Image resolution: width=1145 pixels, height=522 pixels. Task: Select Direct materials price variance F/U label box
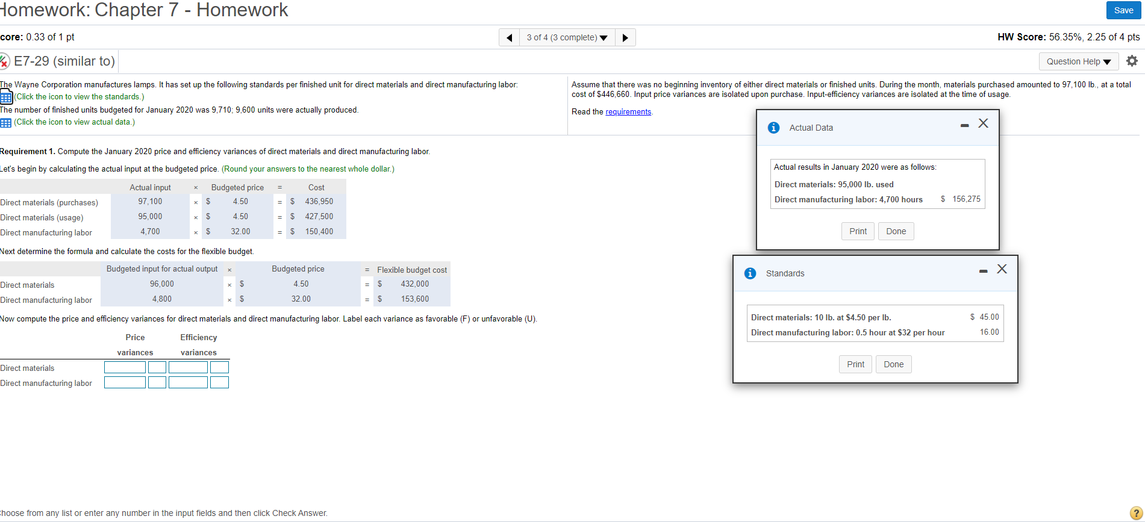click(x=157, y=367)
